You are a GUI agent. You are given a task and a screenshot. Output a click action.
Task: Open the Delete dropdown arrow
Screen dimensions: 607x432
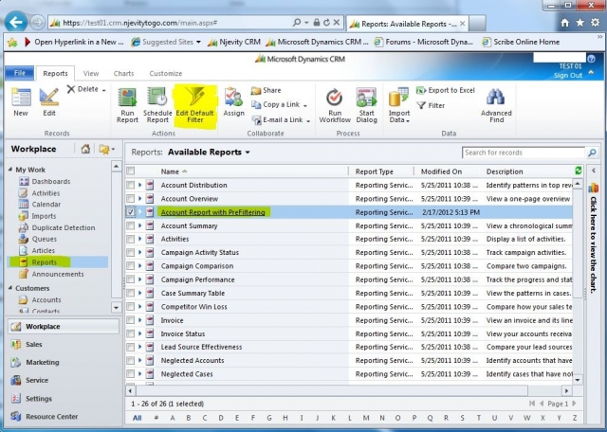coord(105,89)
